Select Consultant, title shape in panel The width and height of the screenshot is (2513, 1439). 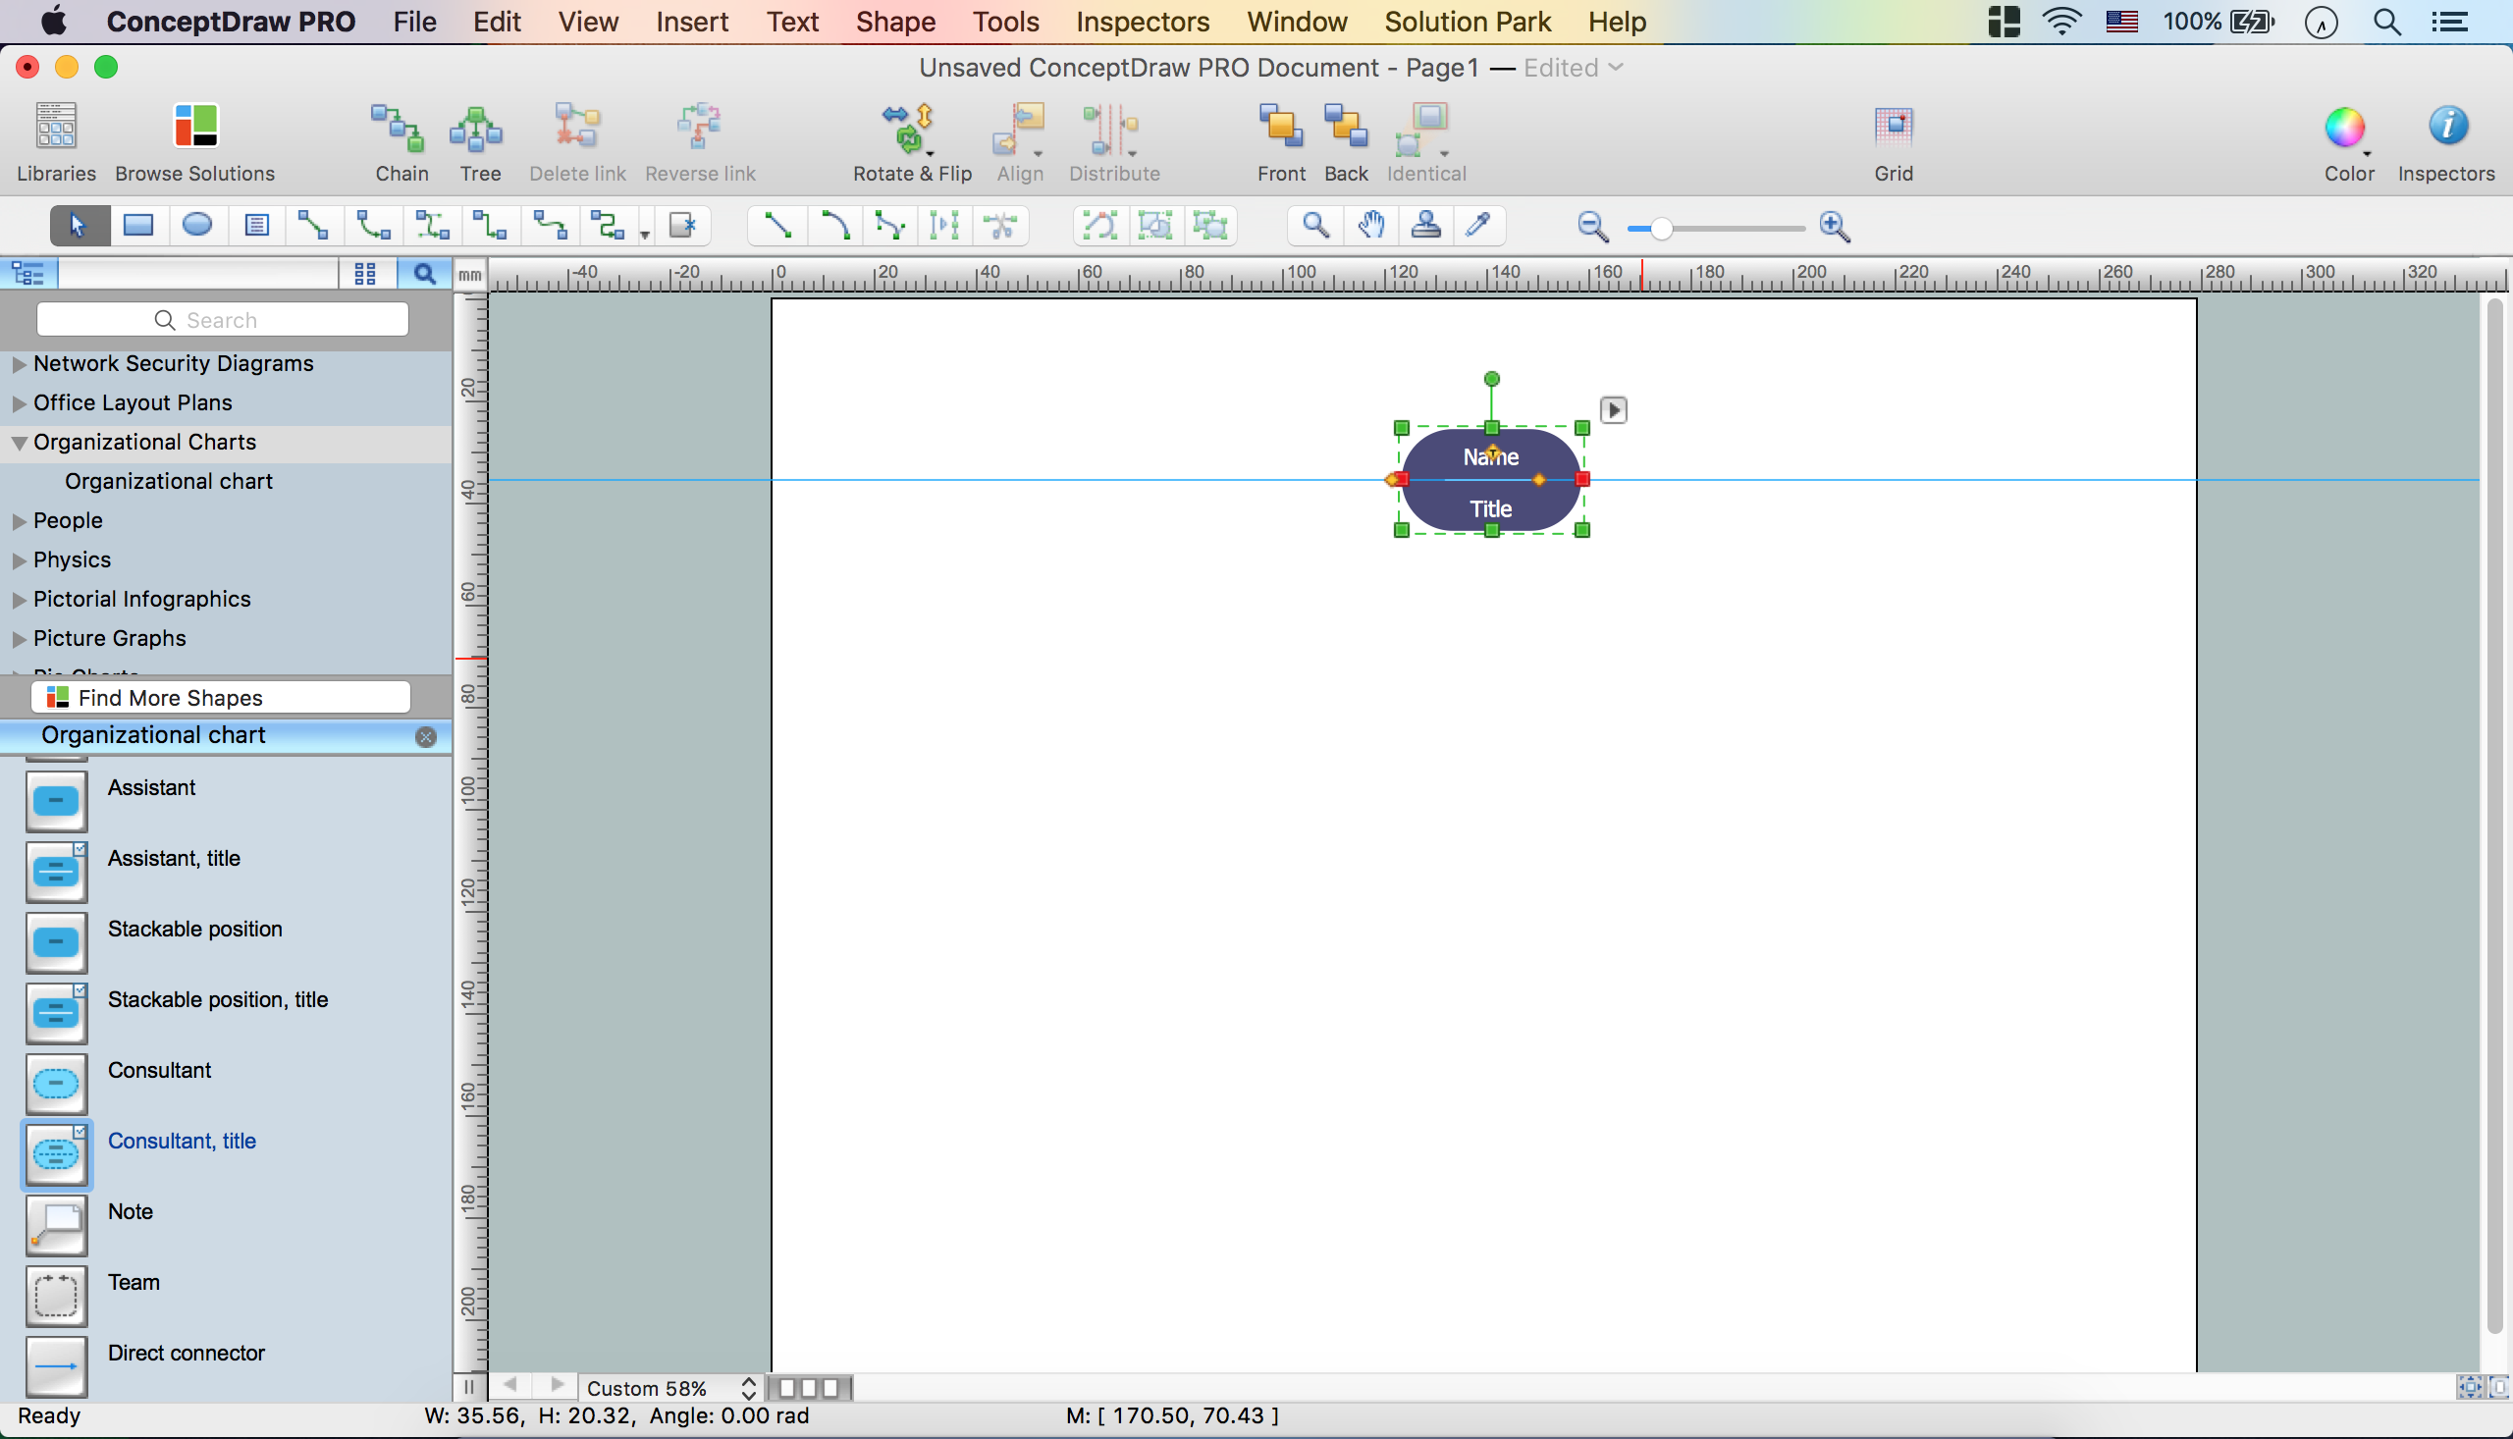[182, 1141]
